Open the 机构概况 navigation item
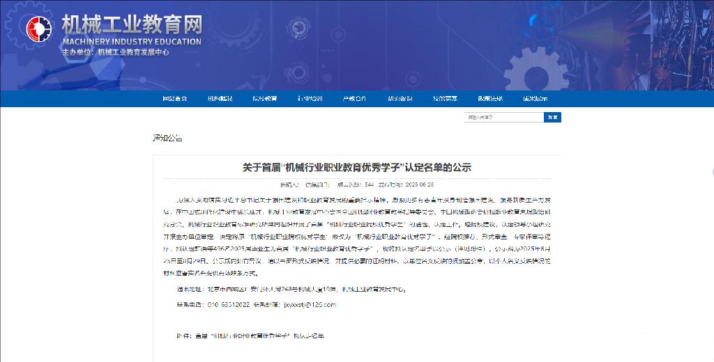The height and width of the screenshot is (362, 714). coord(220,99)
